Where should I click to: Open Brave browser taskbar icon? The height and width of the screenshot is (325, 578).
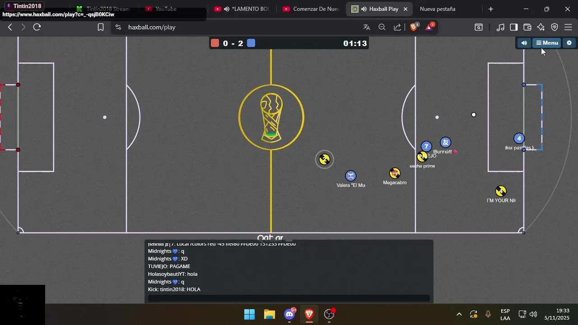(309, 314)
